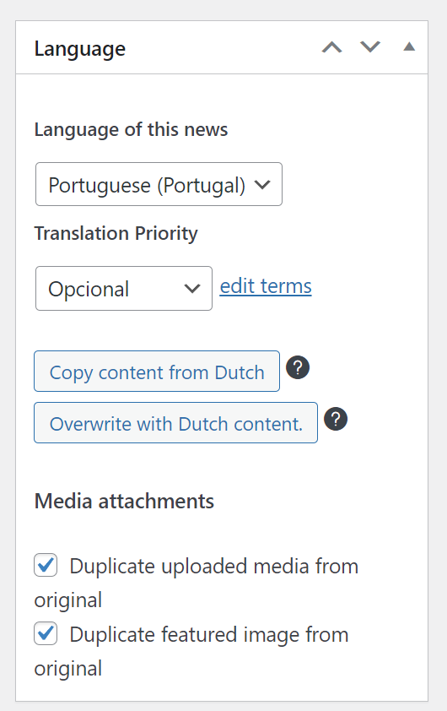Click the chevron in the language select box
This screenshot has height=711, width=447.
262,185
